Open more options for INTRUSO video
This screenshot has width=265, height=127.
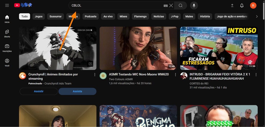click(256, 75)
